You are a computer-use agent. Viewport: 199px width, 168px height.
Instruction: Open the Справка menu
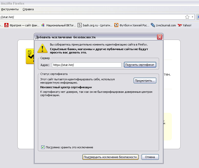pyautogui.click(x=28, y=9)
